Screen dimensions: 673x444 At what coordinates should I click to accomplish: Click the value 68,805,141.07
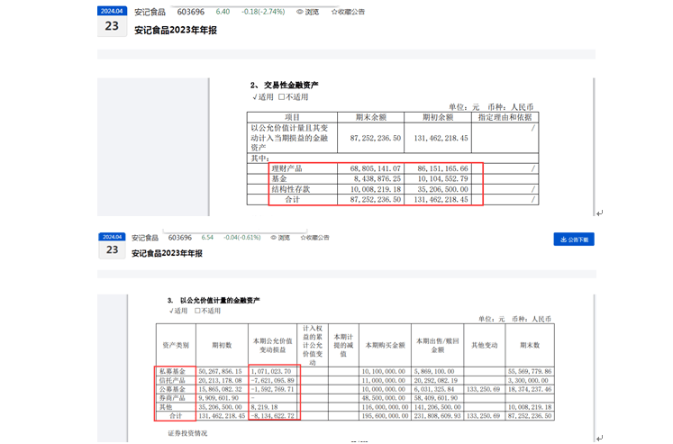(375, 168)
